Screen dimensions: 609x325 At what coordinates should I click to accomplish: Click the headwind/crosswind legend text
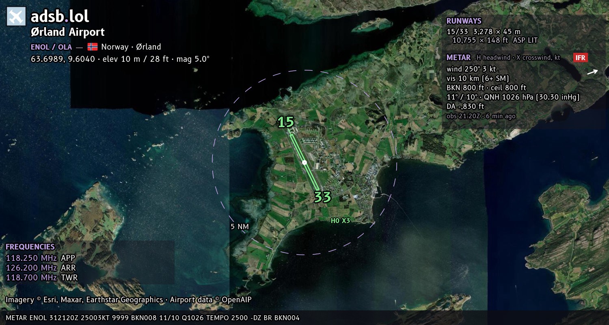pos(518,58)
